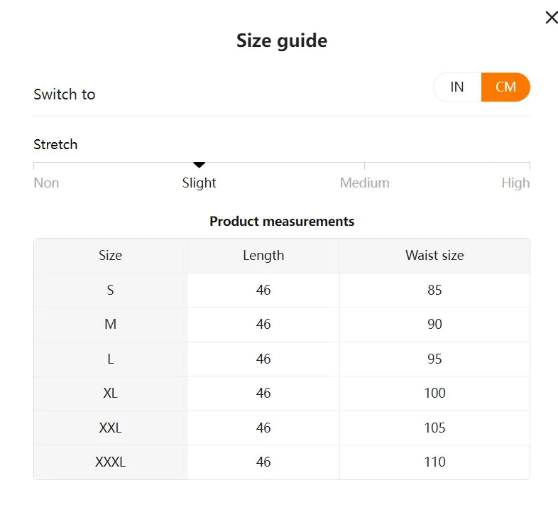Click the Waist size column header
This screenshot has width=558, height=505.
click(x=434, y=256)
